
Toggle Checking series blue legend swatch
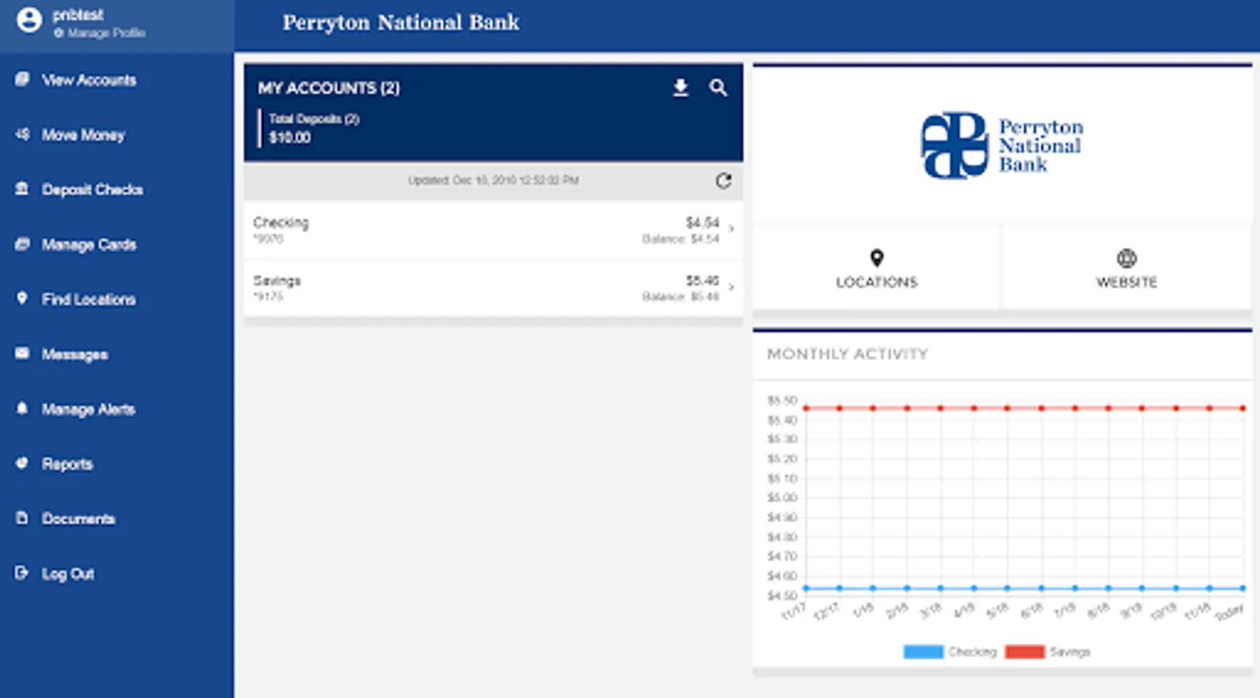pos(923,651)
